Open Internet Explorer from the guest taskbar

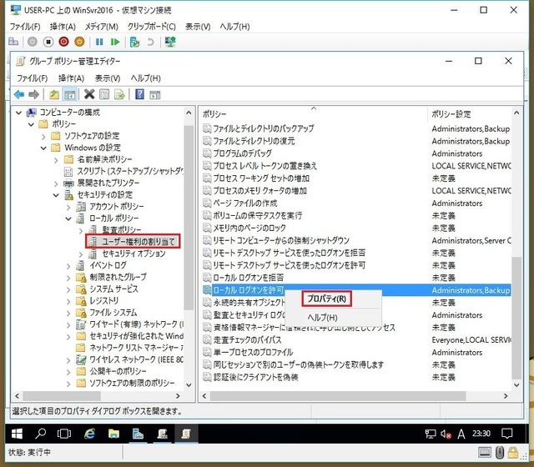pos(89,434)
